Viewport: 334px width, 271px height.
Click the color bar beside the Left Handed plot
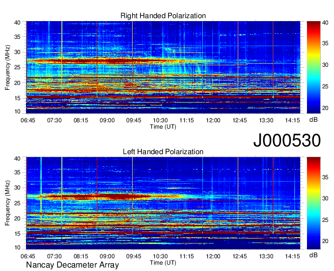coord(313,203)
